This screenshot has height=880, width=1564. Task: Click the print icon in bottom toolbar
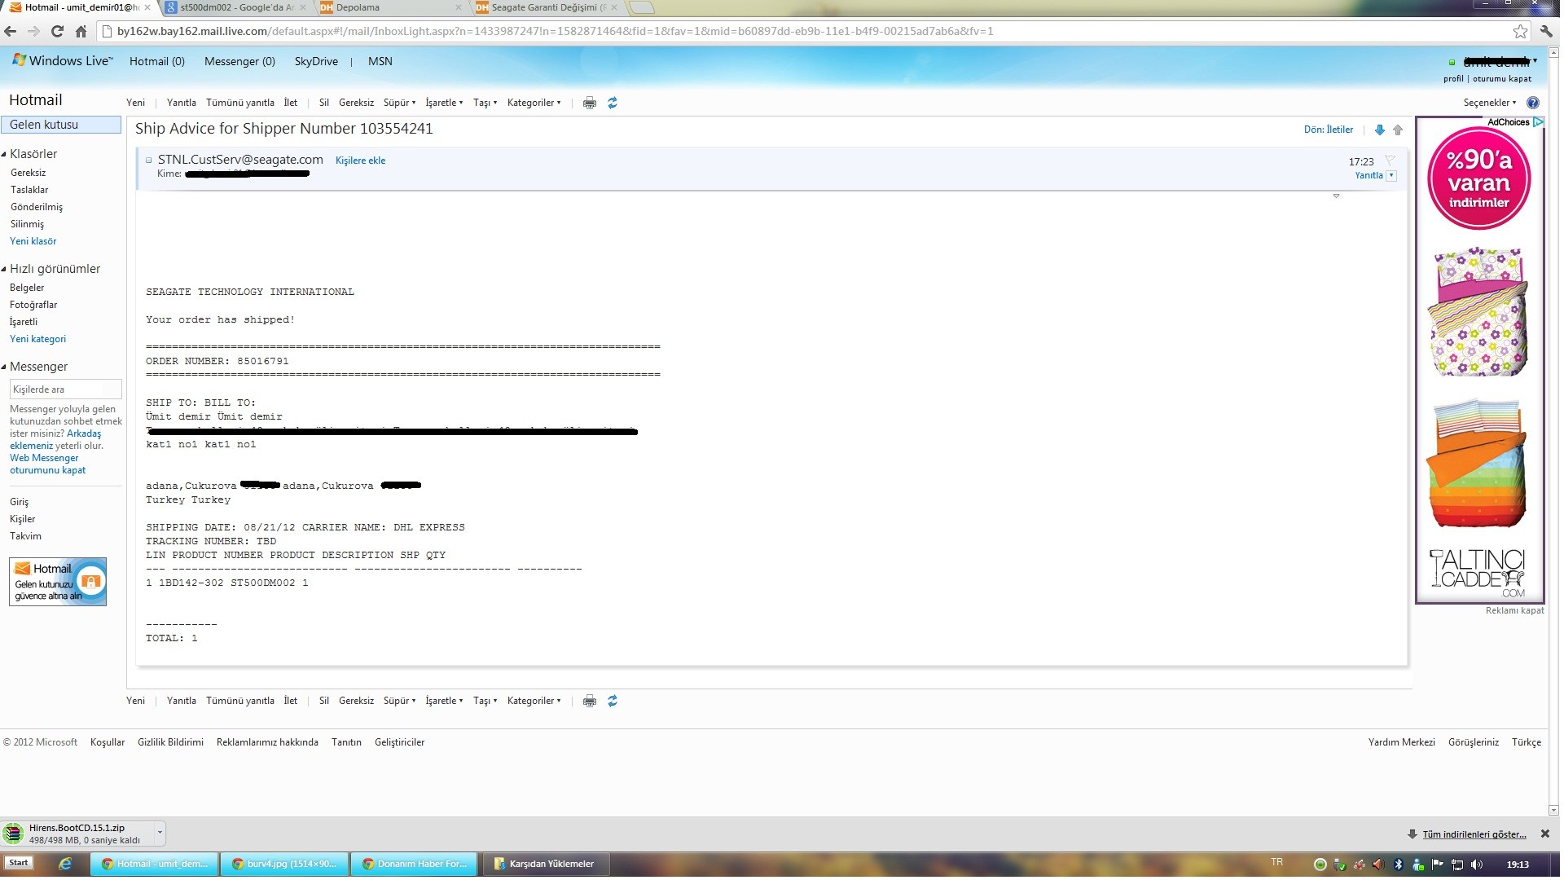pyautogui.click(x=591, y=702)
